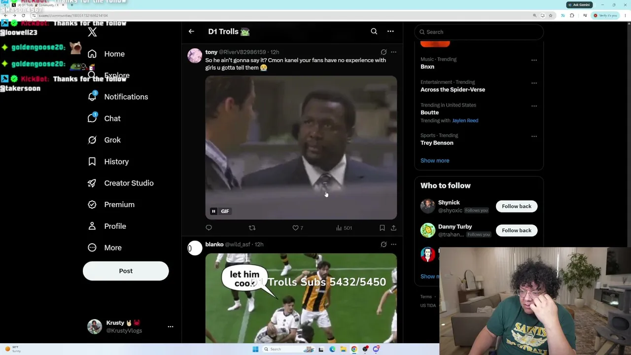Screen dimensions: 631x355
Task: Follow back Danny Turby
Action: [x=517, y=230]
